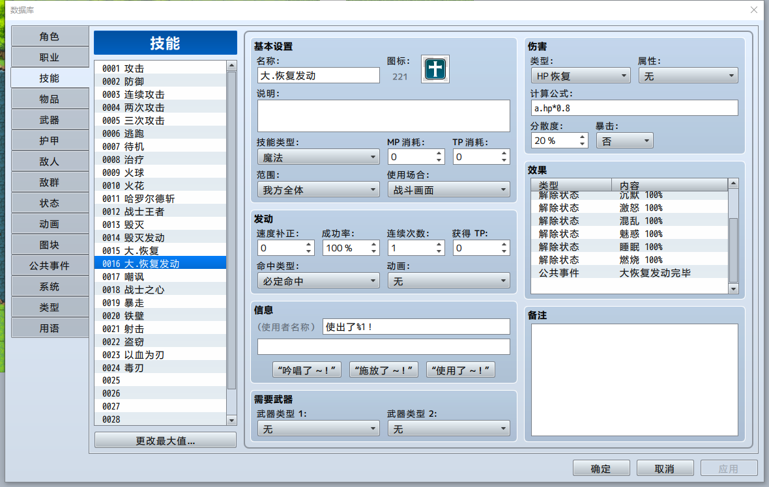Expand the damage 类型 dropdown showing HP 恢复
Image resolution: width=769 pixels, height=487 pixels.
click(581, 76)
